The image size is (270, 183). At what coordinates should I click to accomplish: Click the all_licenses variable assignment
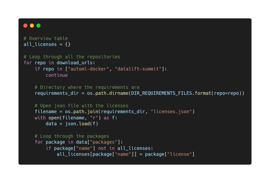(x=40, y=44)
